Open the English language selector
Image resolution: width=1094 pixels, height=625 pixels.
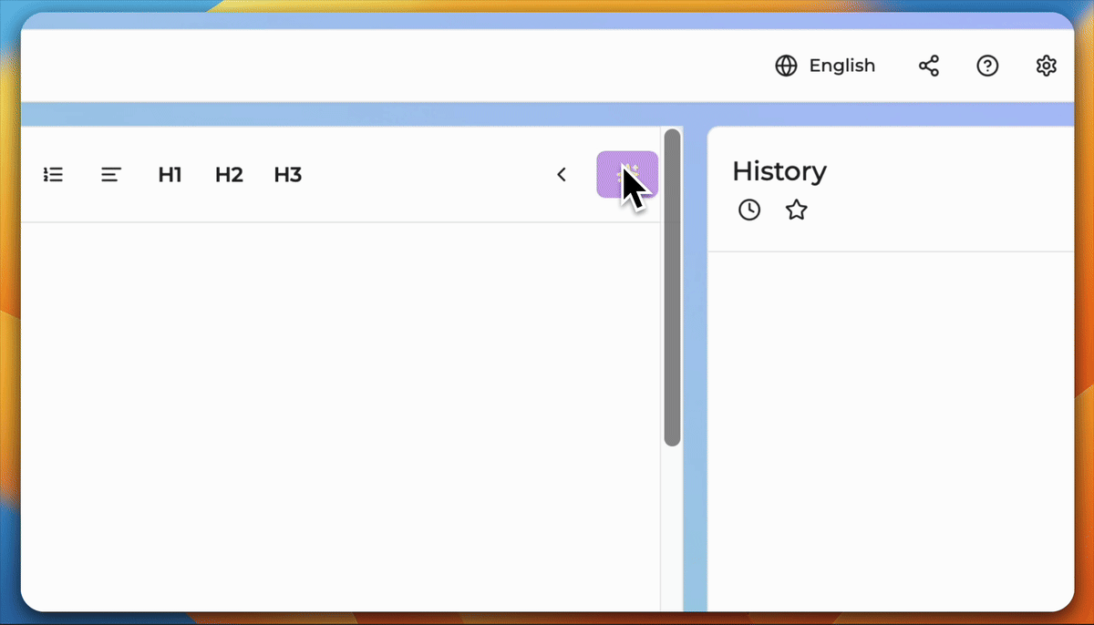click(825, 66)
